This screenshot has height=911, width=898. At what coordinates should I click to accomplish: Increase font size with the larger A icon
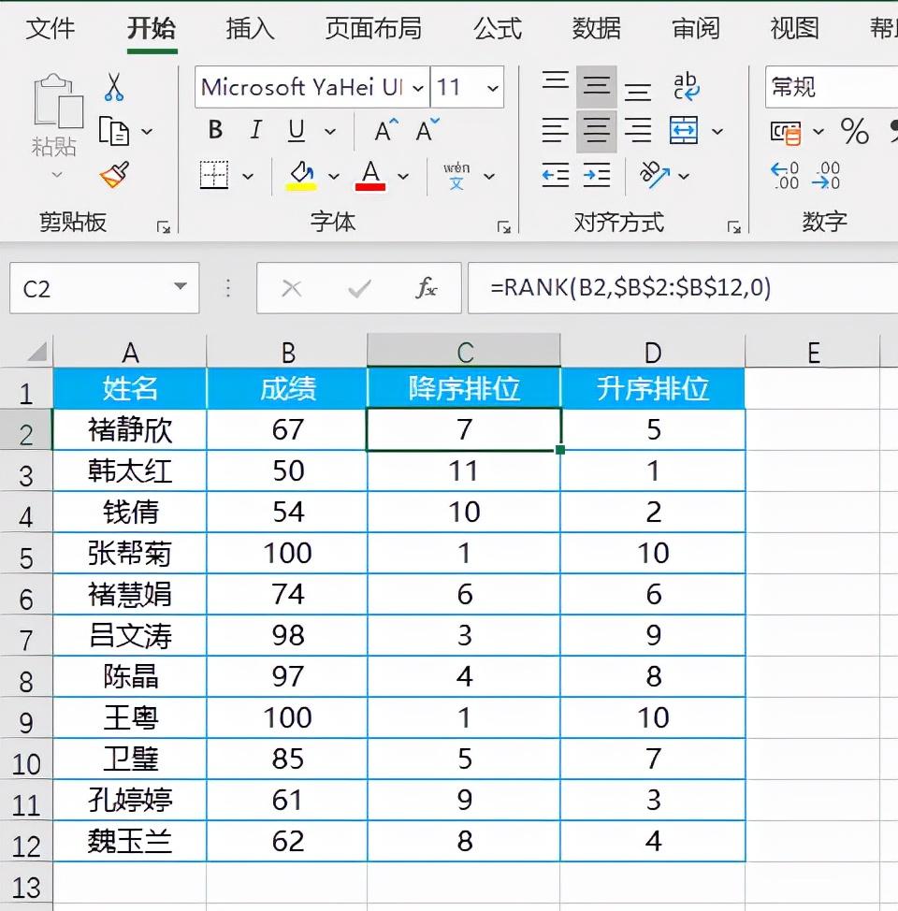(385, 130)
